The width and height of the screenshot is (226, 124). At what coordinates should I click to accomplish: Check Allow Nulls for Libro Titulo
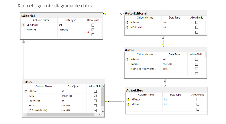click(95, 106)
